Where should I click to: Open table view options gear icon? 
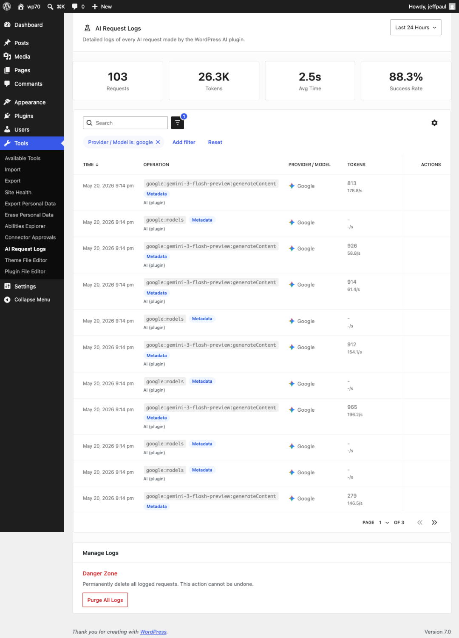434,123
